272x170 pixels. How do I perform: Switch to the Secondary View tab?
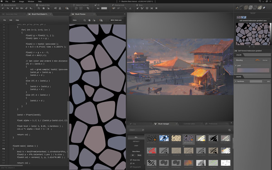11,14
